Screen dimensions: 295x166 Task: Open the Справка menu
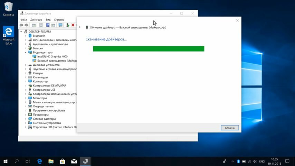tap(59, 20)
